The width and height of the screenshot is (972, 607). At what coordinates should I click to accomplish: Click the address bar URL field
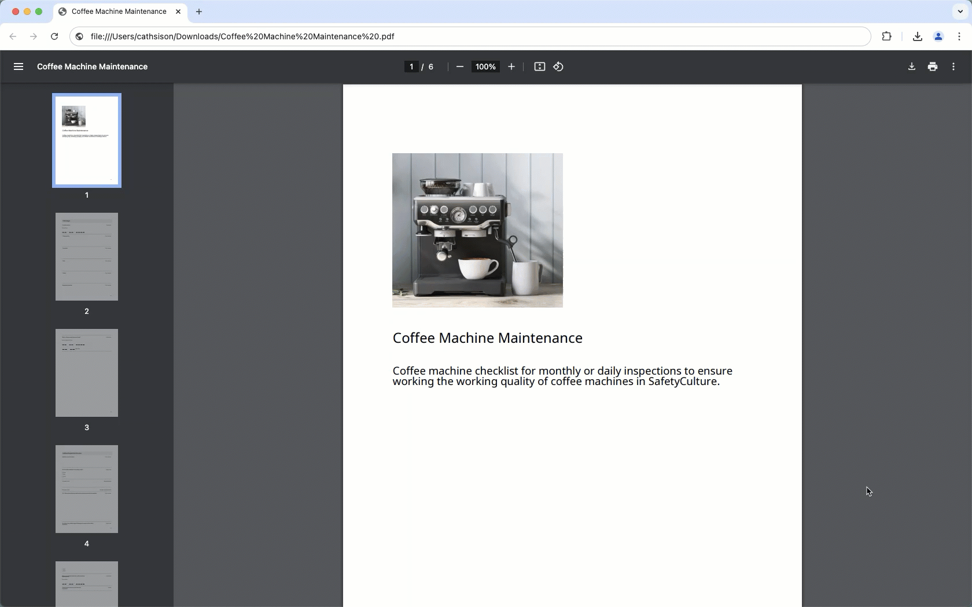coord(470,36)
